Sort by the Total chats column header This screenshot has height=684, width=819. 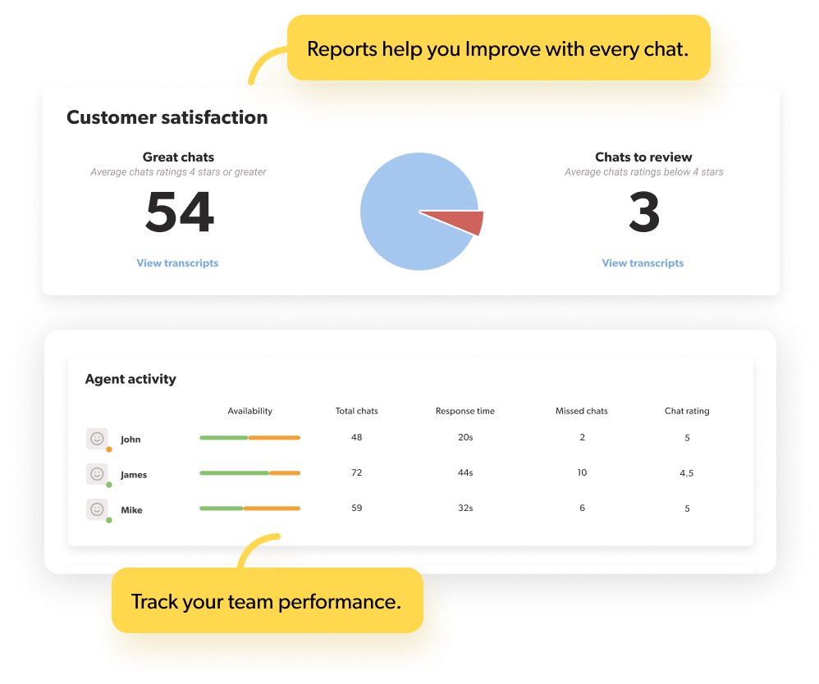coord(356,411)
